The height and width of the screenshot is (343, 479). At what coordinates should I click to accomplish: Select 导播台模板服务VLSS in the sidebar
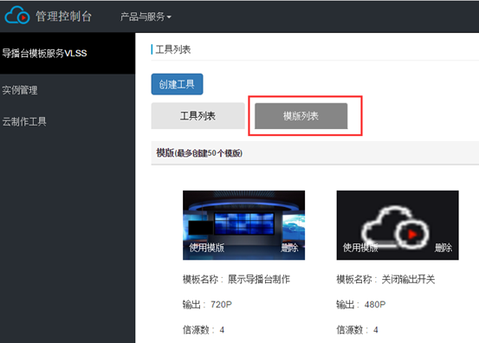pyautogui.click(x=68, y=53)
